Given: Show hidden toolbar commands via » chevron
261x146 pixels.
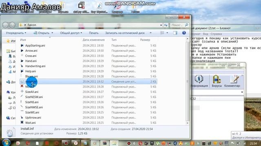Looking at the screenshot, I should click(x=150, y=33).
